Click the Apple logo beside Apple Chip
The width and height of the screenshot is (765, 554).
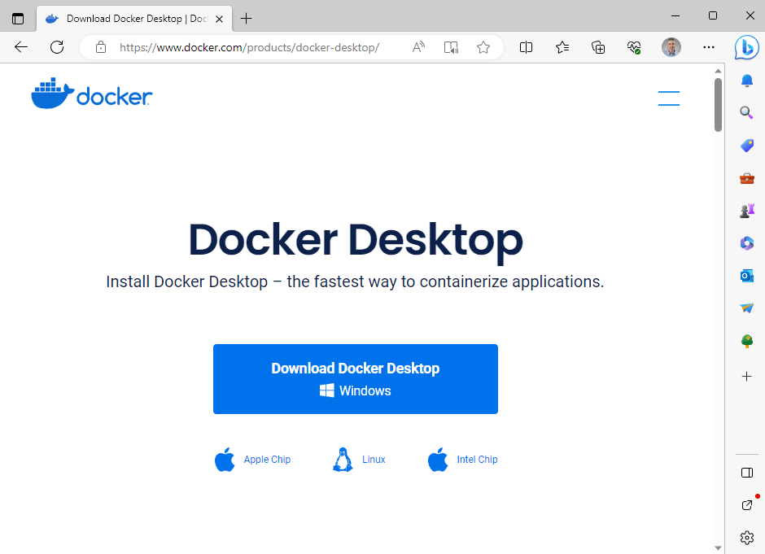225,460
